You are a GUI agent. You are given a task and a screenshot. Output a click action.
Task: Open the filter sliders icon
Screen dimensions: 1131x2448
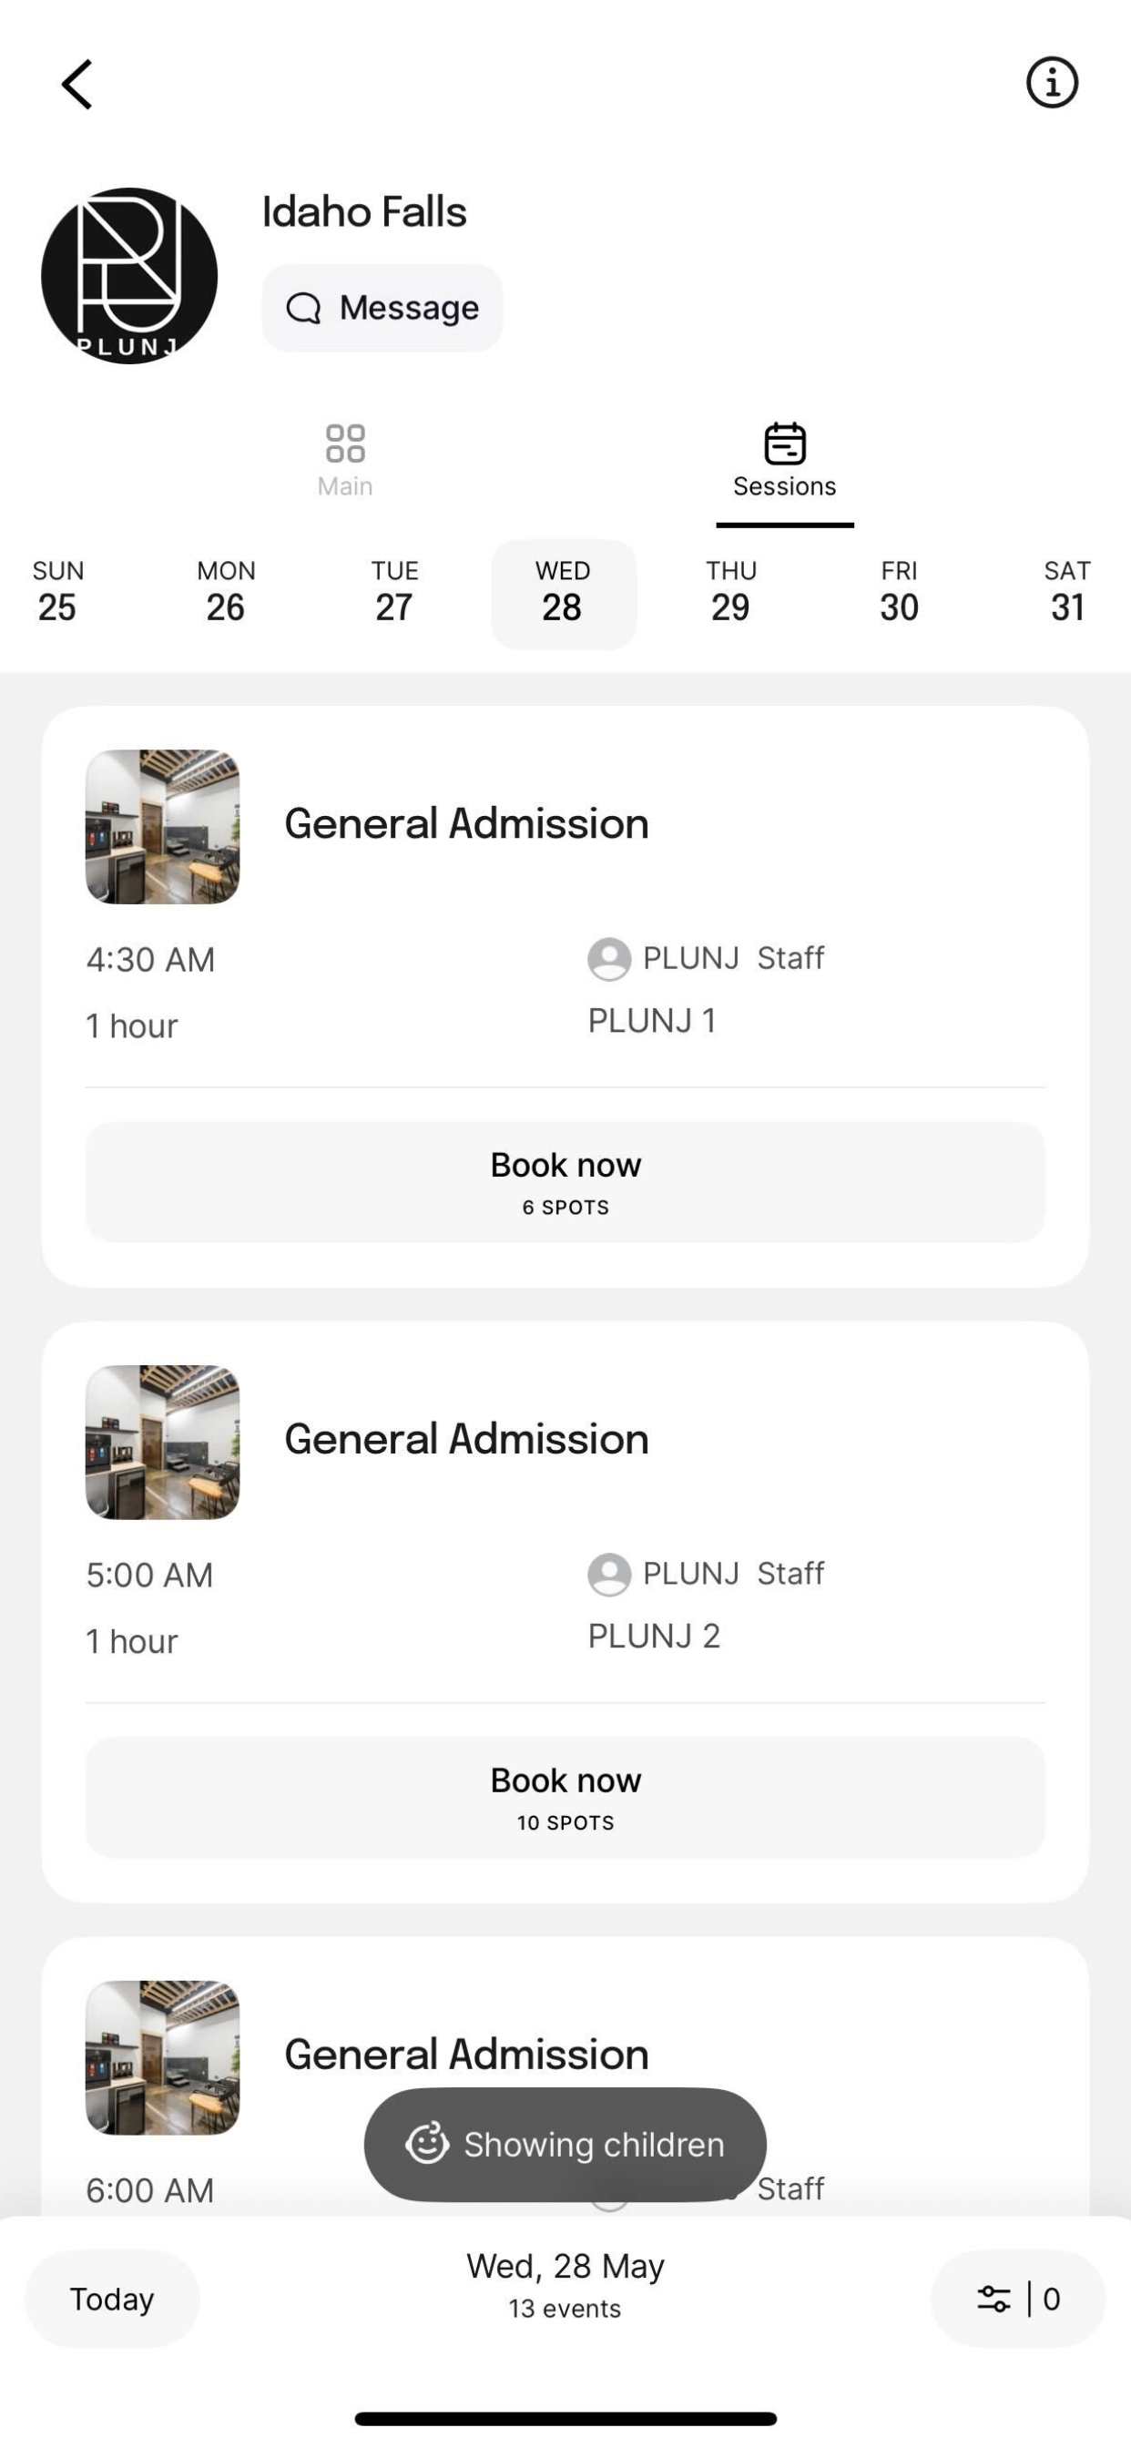click(x=994, y=2299)
